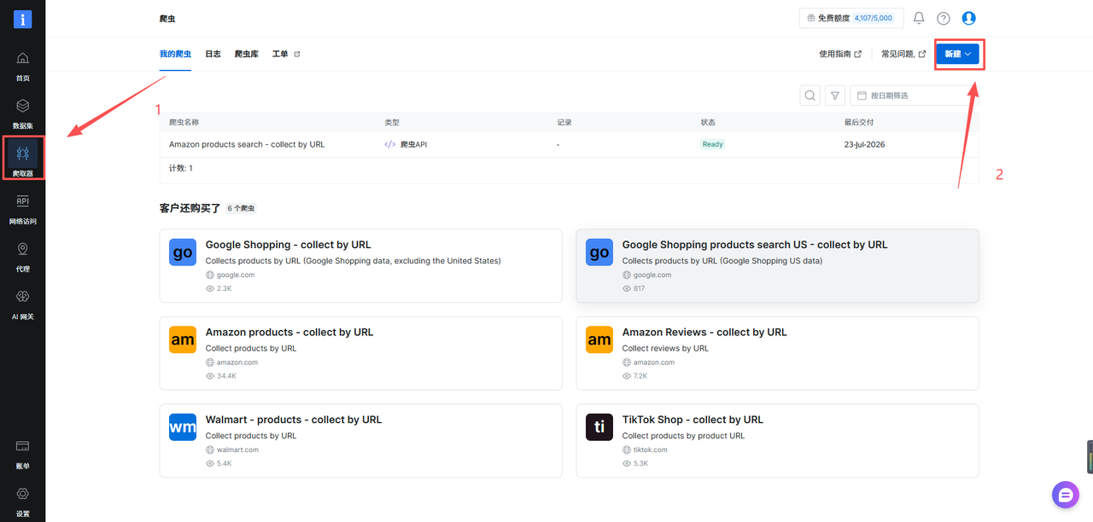The height and width of the screenshot is (522, 1093).
Task: Open the 账单 billing sidebar icon
Action: click(22, 446)
